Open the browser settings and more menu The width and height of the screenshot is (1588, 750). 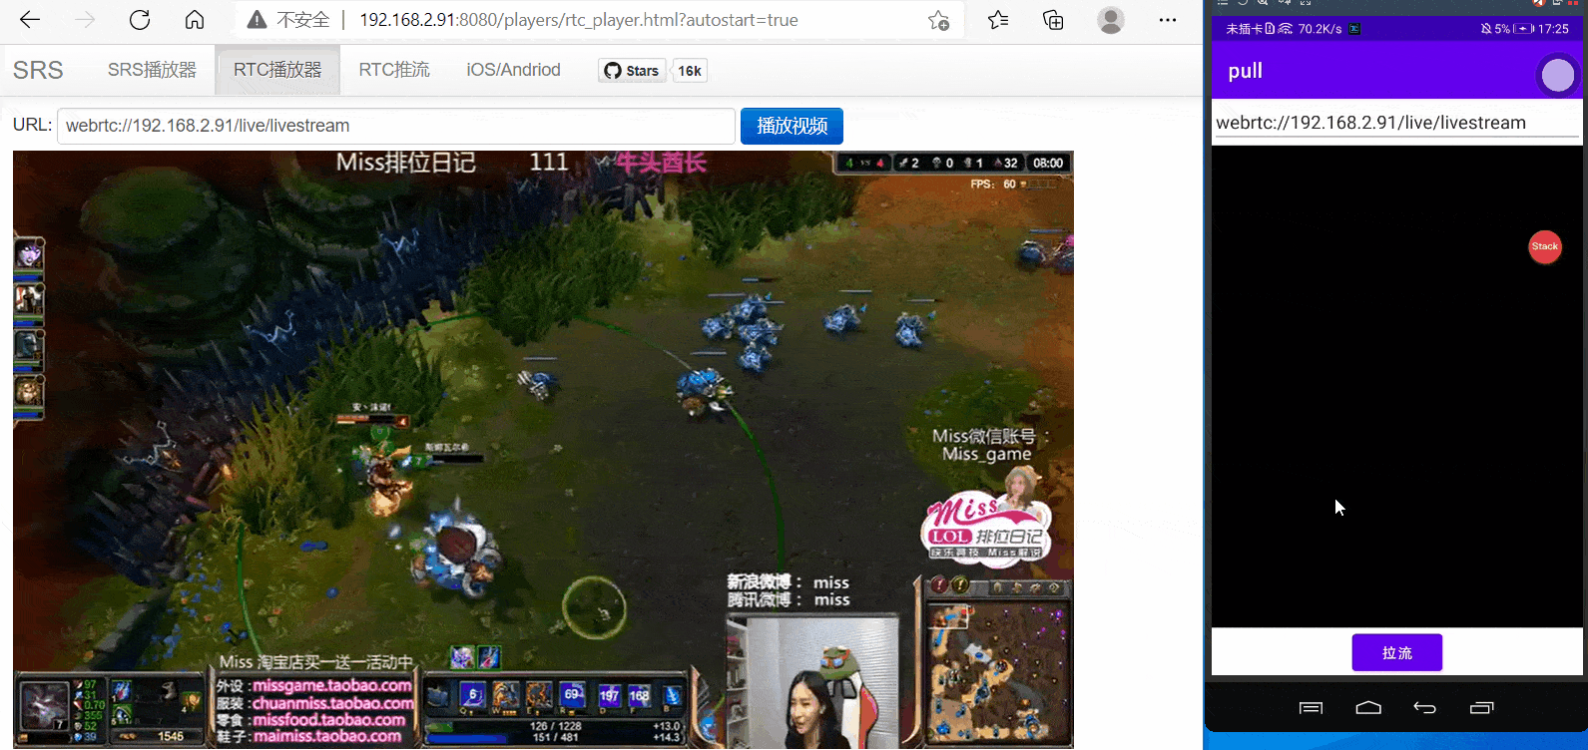1168,20
